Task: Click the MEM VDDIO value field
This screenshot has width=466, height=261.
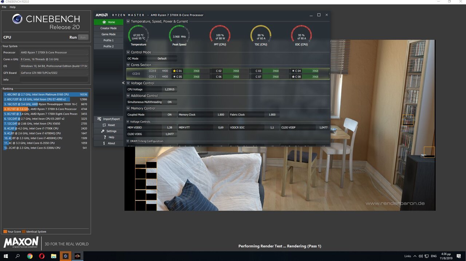Action: pos(170,127)
